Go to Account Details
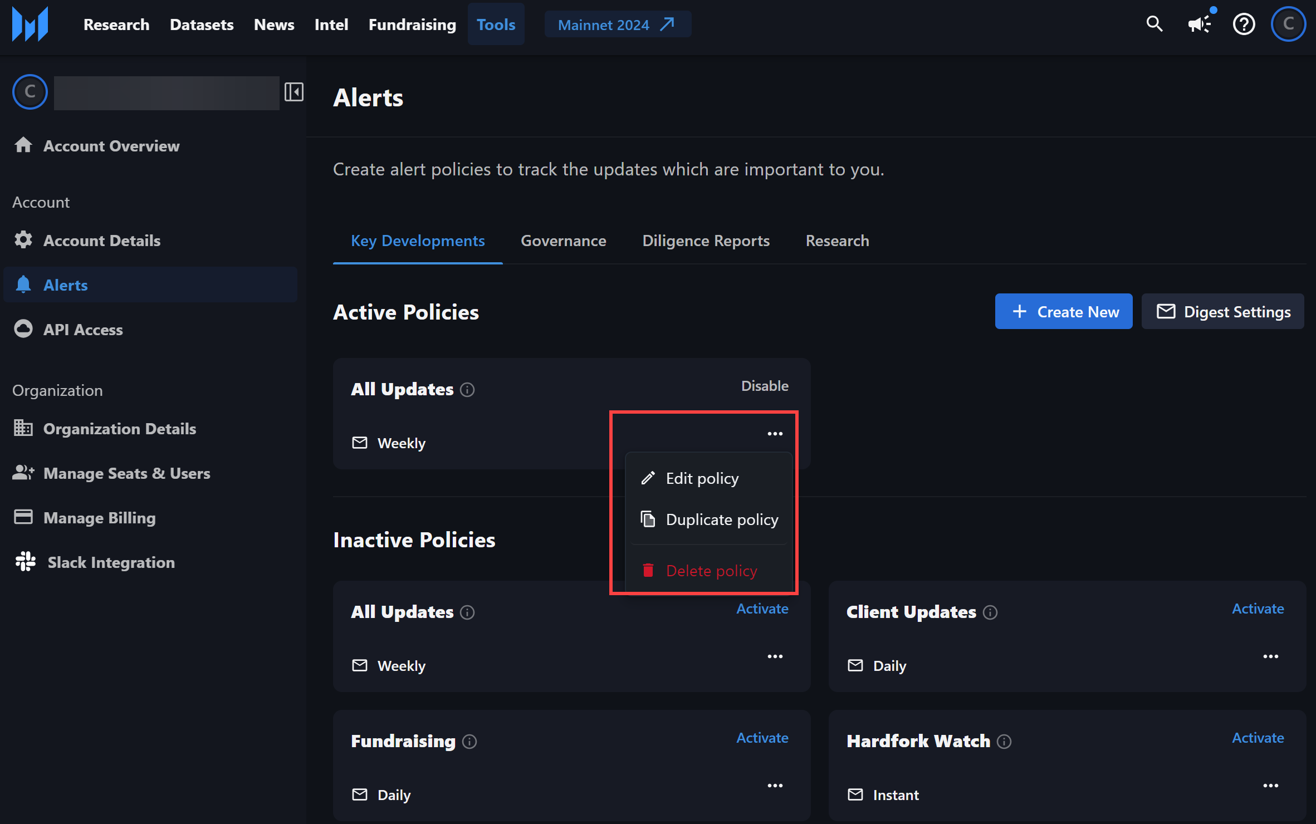This screenshot has height=824, width=1316. (x=150, y=240)
